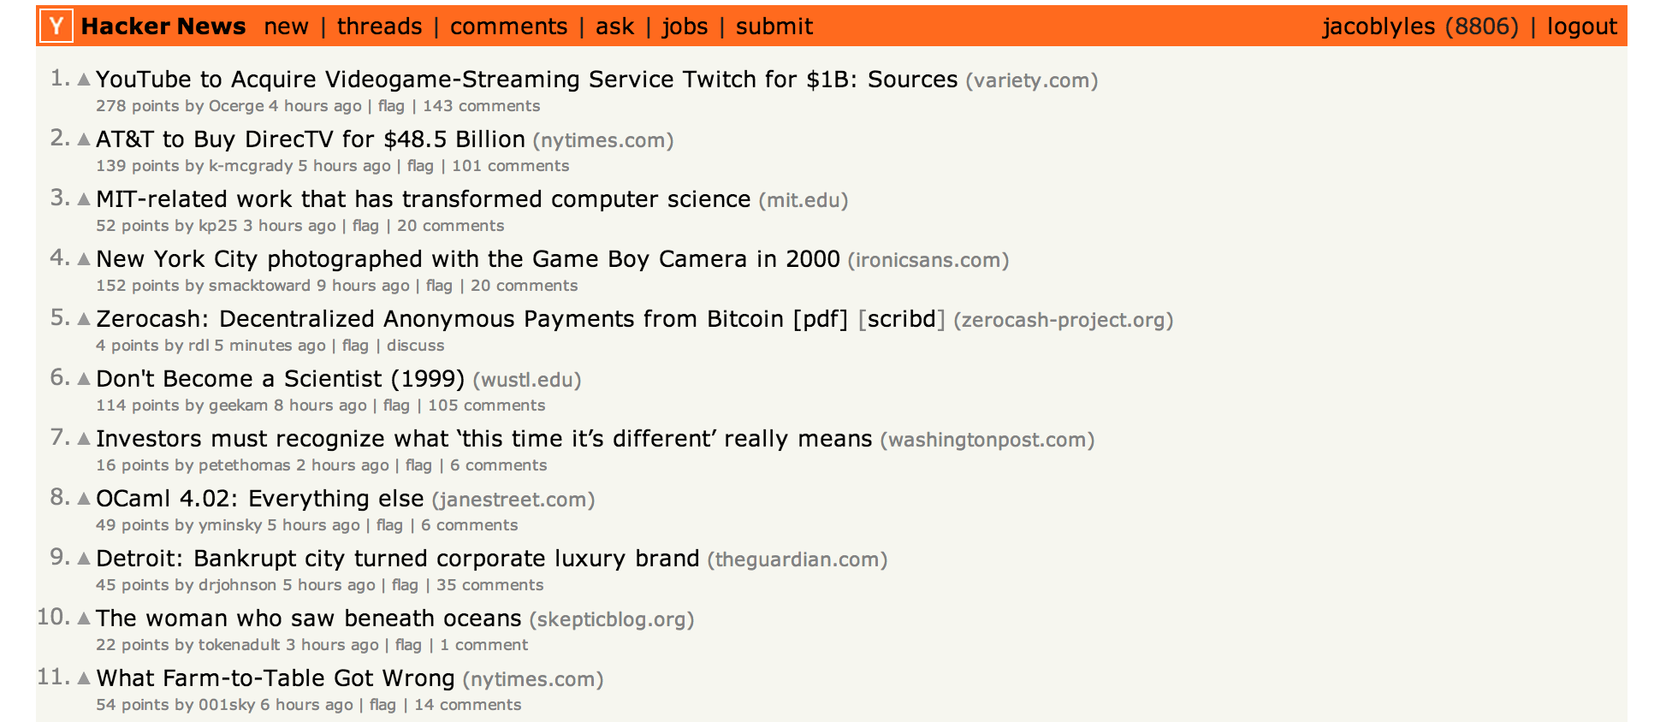Upvote the Detroit bankrupt city story
Screen dimensions: 1672x722
(84, 559)
